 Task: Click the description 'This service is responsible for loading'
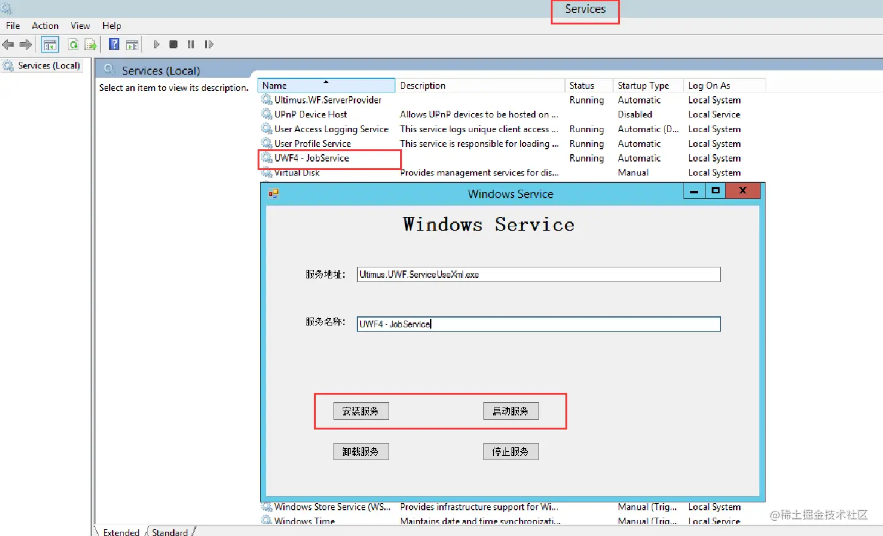(480, 144)
